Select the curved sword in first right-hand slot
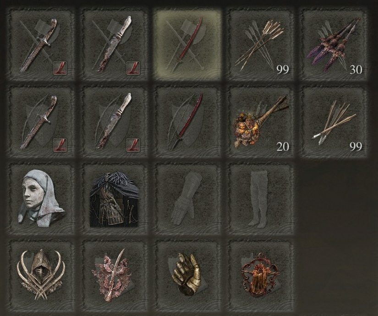The width and height of the screenshot is (378, 316). [40, 45]
